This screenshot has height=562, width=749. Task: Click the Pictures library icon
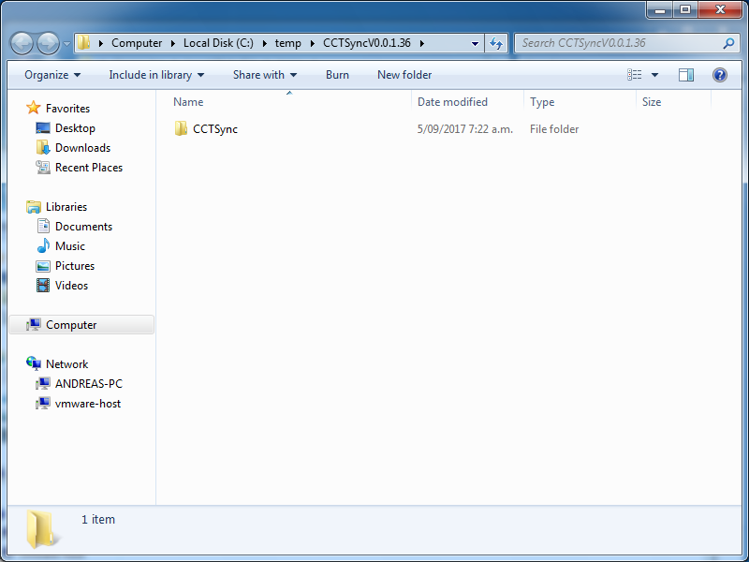click(x=43, y=266)
